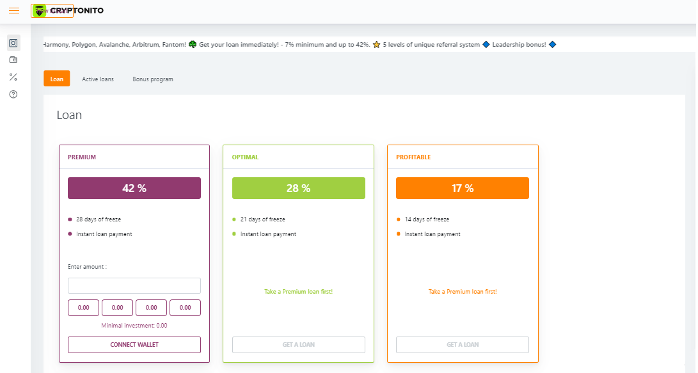Click the clover icon in ticker
Viewport: 698px width, 373px height.
pyautogui.click(x=193, y=45)
